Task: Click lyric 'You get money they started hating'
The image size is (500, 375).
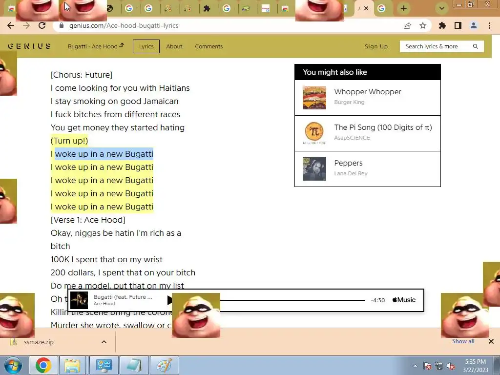Action: [118, 127]
